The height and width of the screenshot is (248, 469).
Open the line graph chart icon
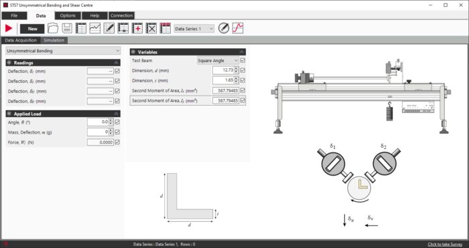click(95, 28)
